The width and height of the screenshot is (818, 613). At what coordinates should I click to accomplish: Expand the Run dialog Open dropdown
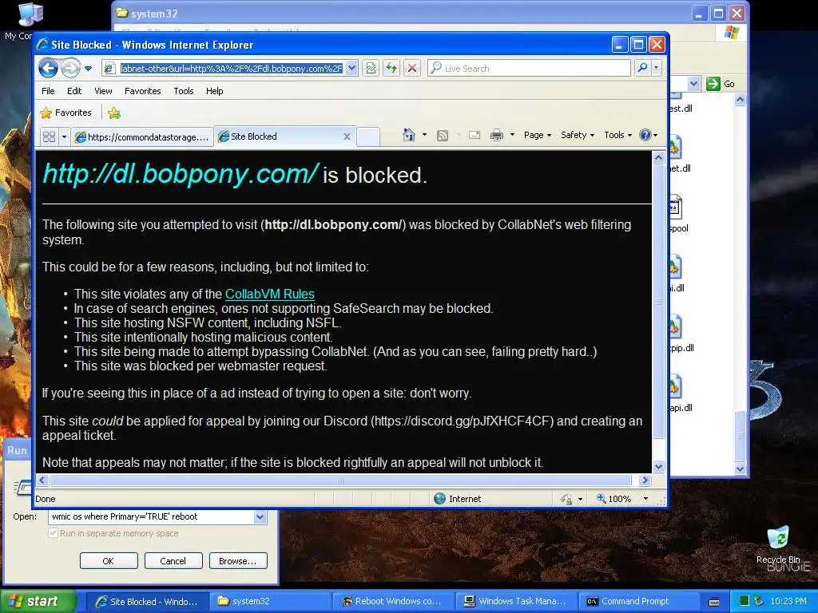260,516
